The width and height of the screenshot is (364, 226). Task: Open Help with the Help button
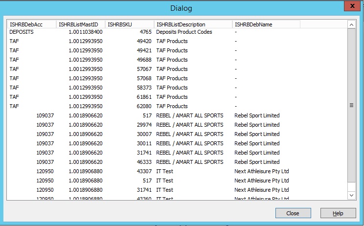(x=338, y=213)
